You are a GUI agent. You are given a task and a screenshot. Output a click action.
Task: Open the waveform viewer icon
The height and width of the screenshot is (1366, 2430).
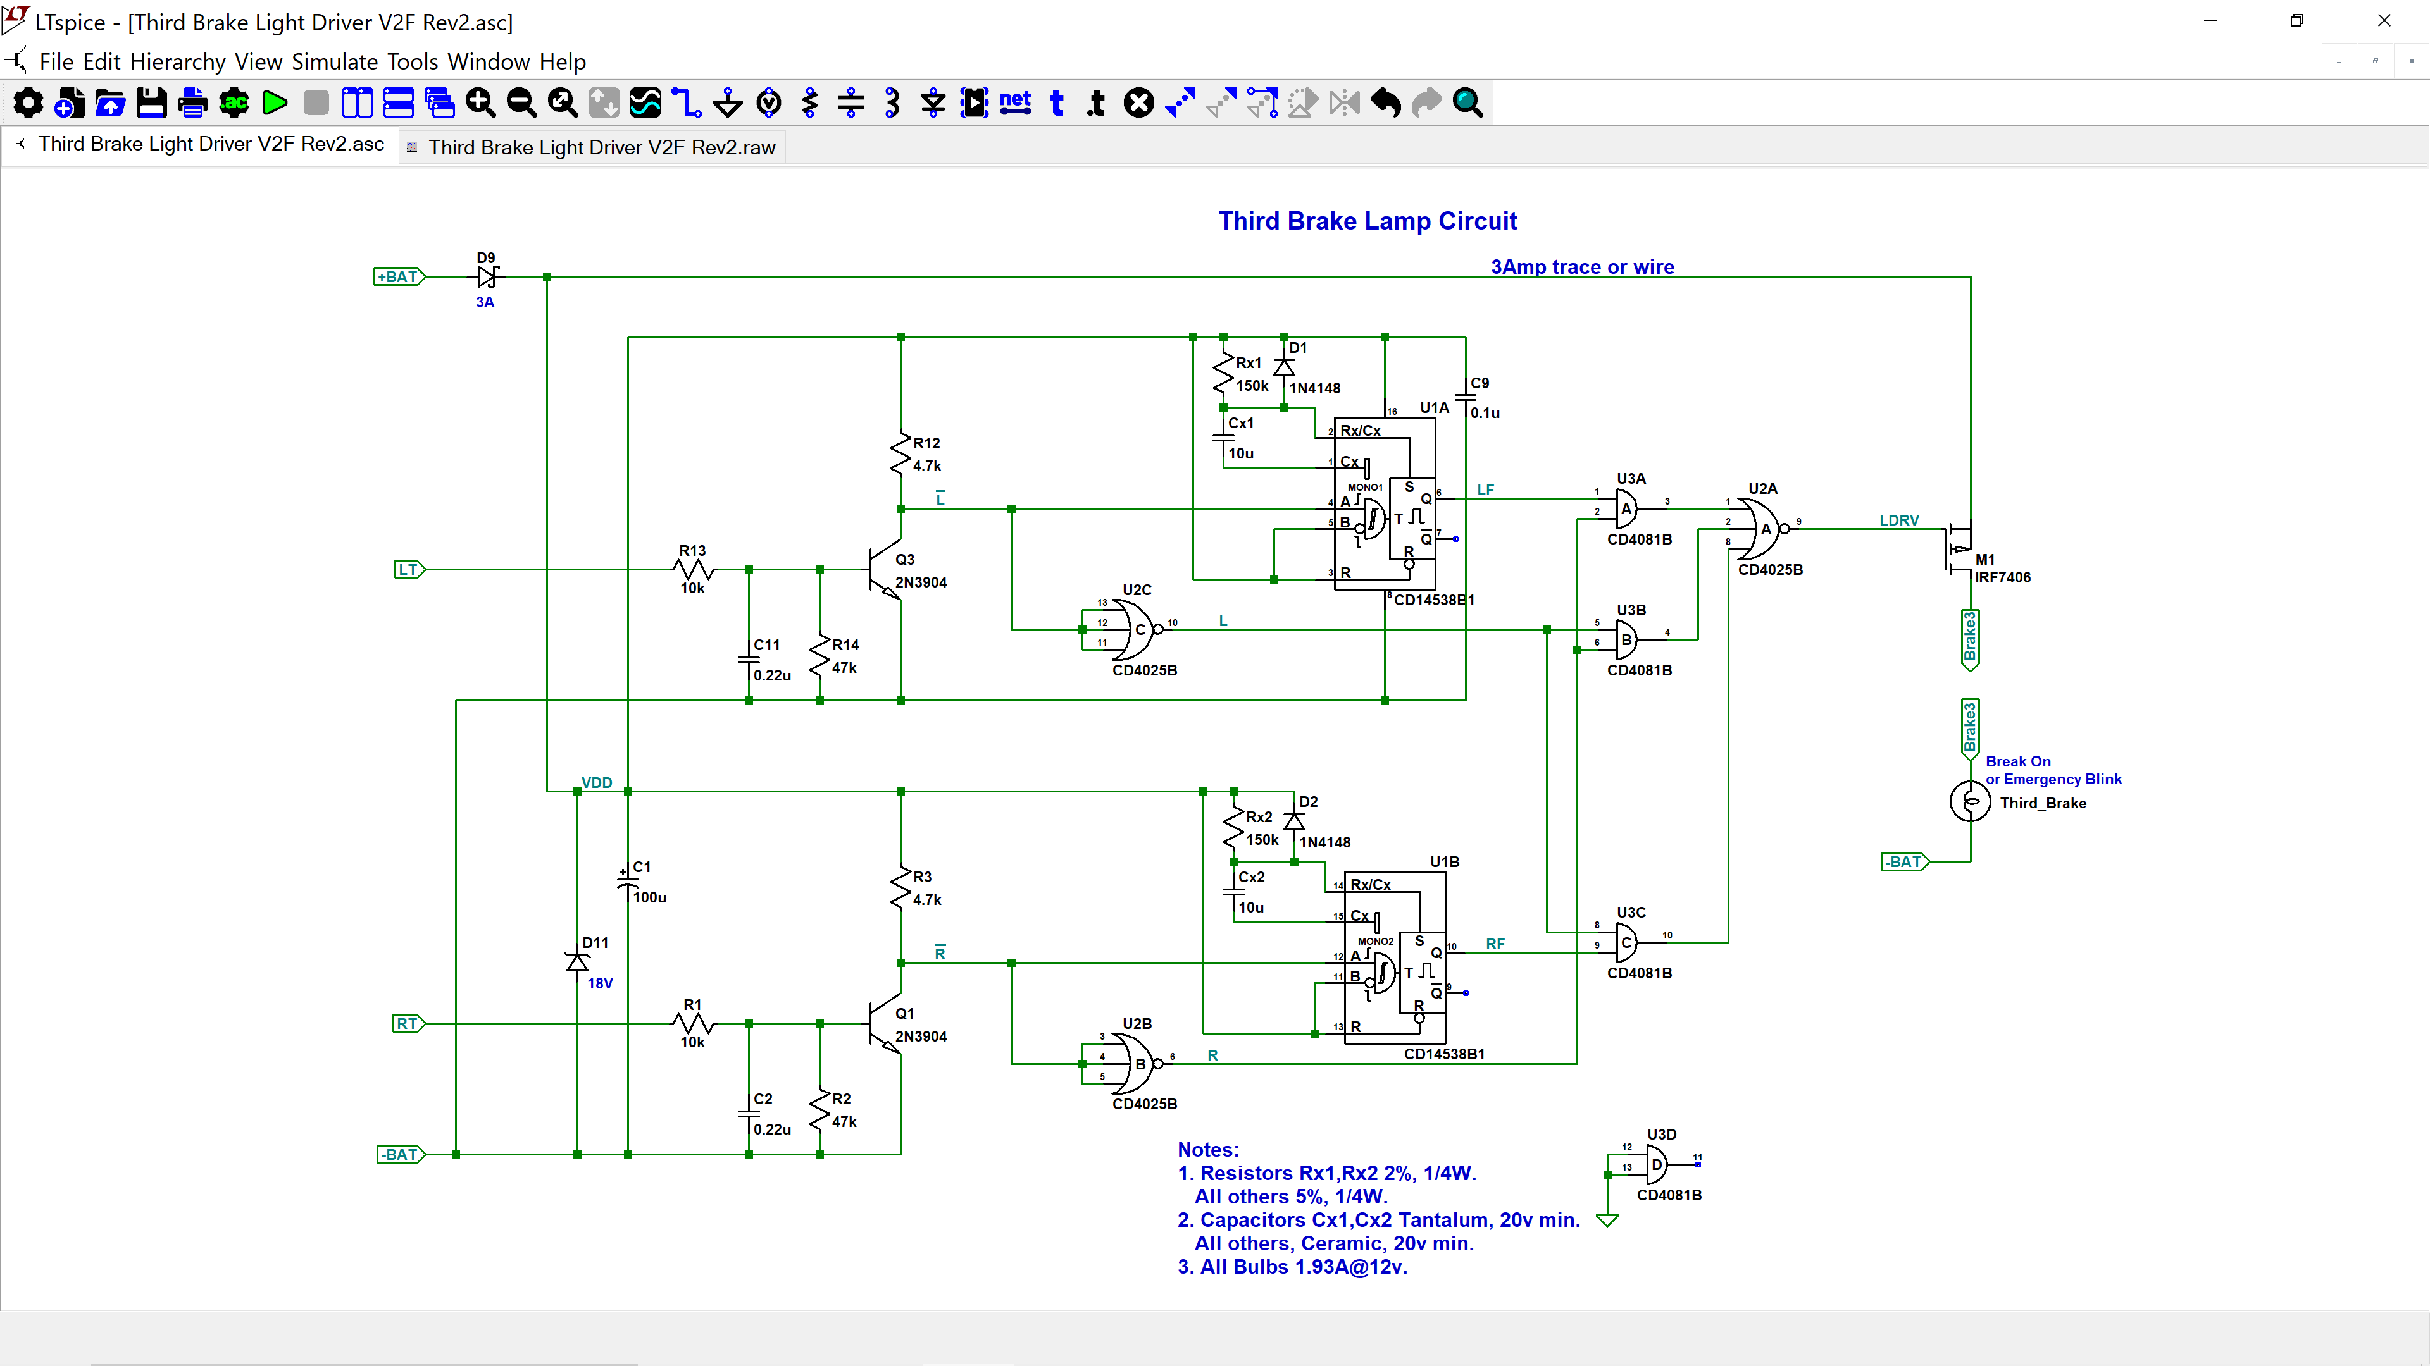(x=645, y=102)
